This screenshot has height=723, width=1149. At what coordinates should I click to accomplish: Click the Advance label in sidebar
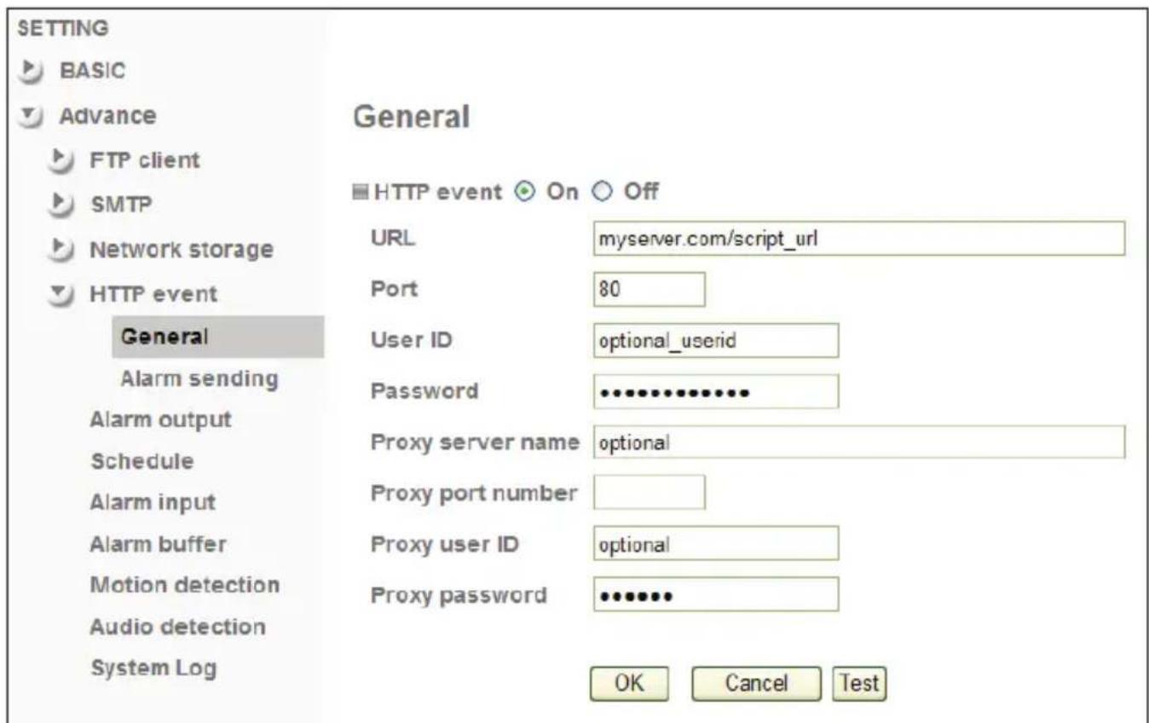(x=107, y=114)
